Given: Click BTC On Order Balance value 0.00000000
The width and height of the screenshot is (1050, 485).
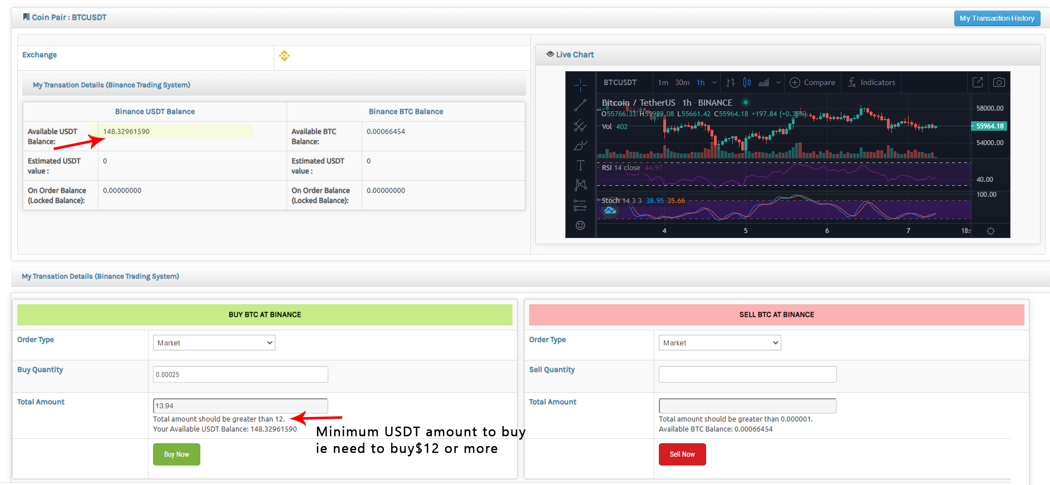Looking at the screenshot, I should 386,191.
